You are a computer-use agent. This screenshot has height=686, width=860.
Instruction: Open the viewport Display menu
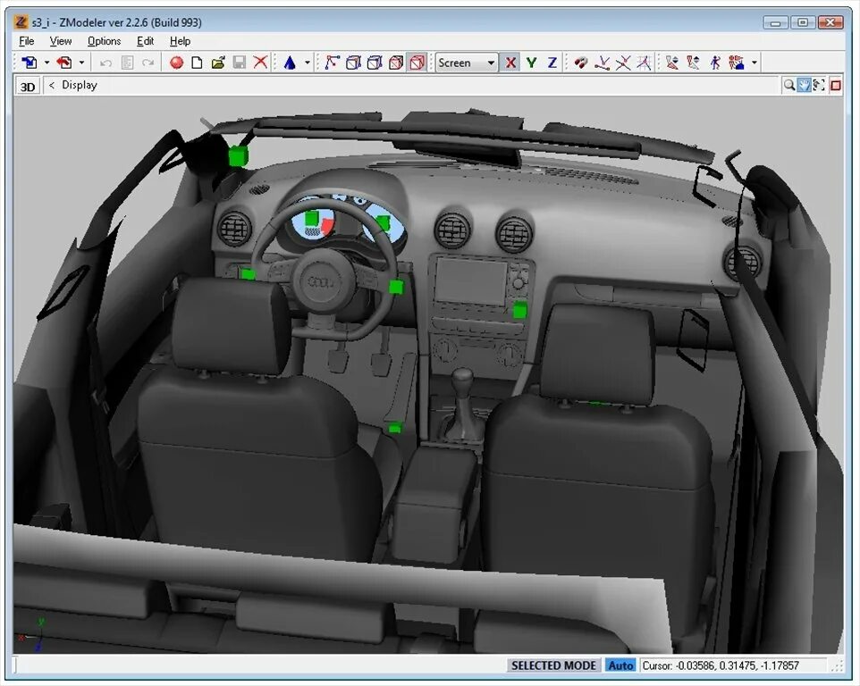pyautogui.click(x=80, y=85)
